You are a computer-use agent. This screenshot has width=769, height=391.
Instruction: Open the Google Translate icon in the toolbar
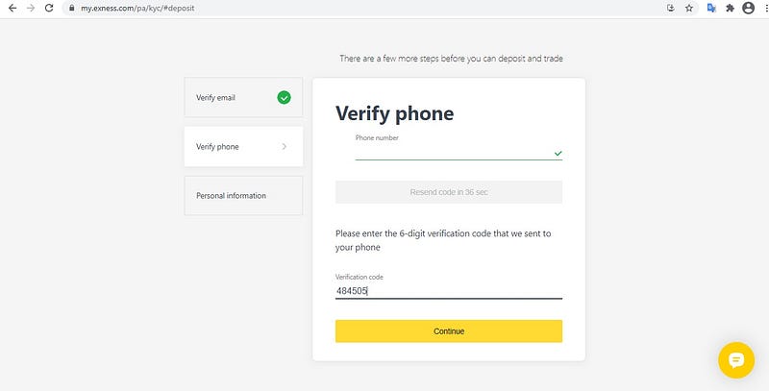pos(711,8)
